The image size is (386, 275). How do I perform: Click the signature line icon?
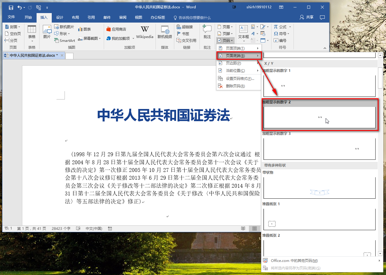(264, 27)
